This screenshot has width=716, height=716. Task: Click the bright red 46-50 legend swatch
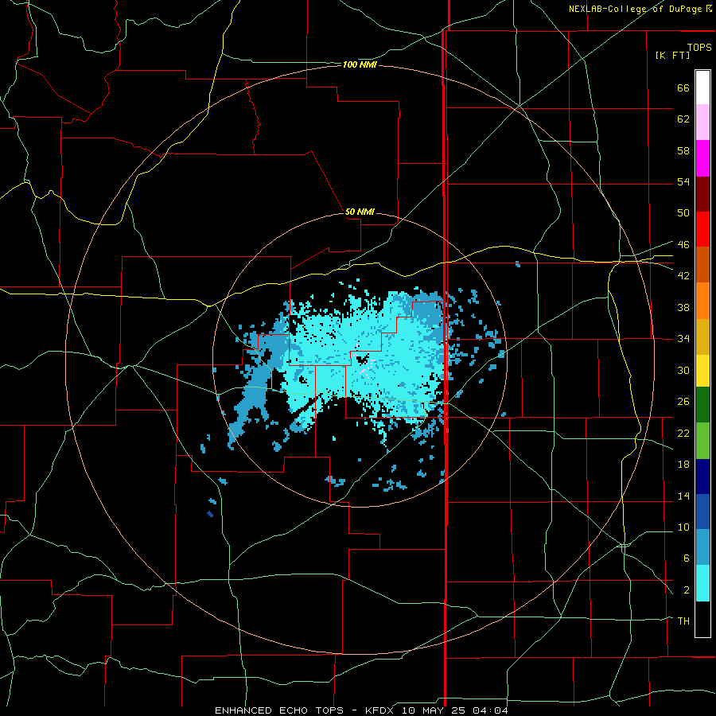(702, 229)
